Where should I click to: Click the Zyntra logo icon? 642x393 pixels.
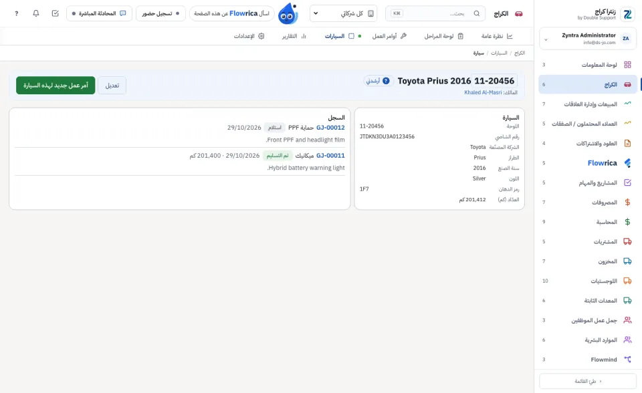pyautogui.click(x=627, y=14)
